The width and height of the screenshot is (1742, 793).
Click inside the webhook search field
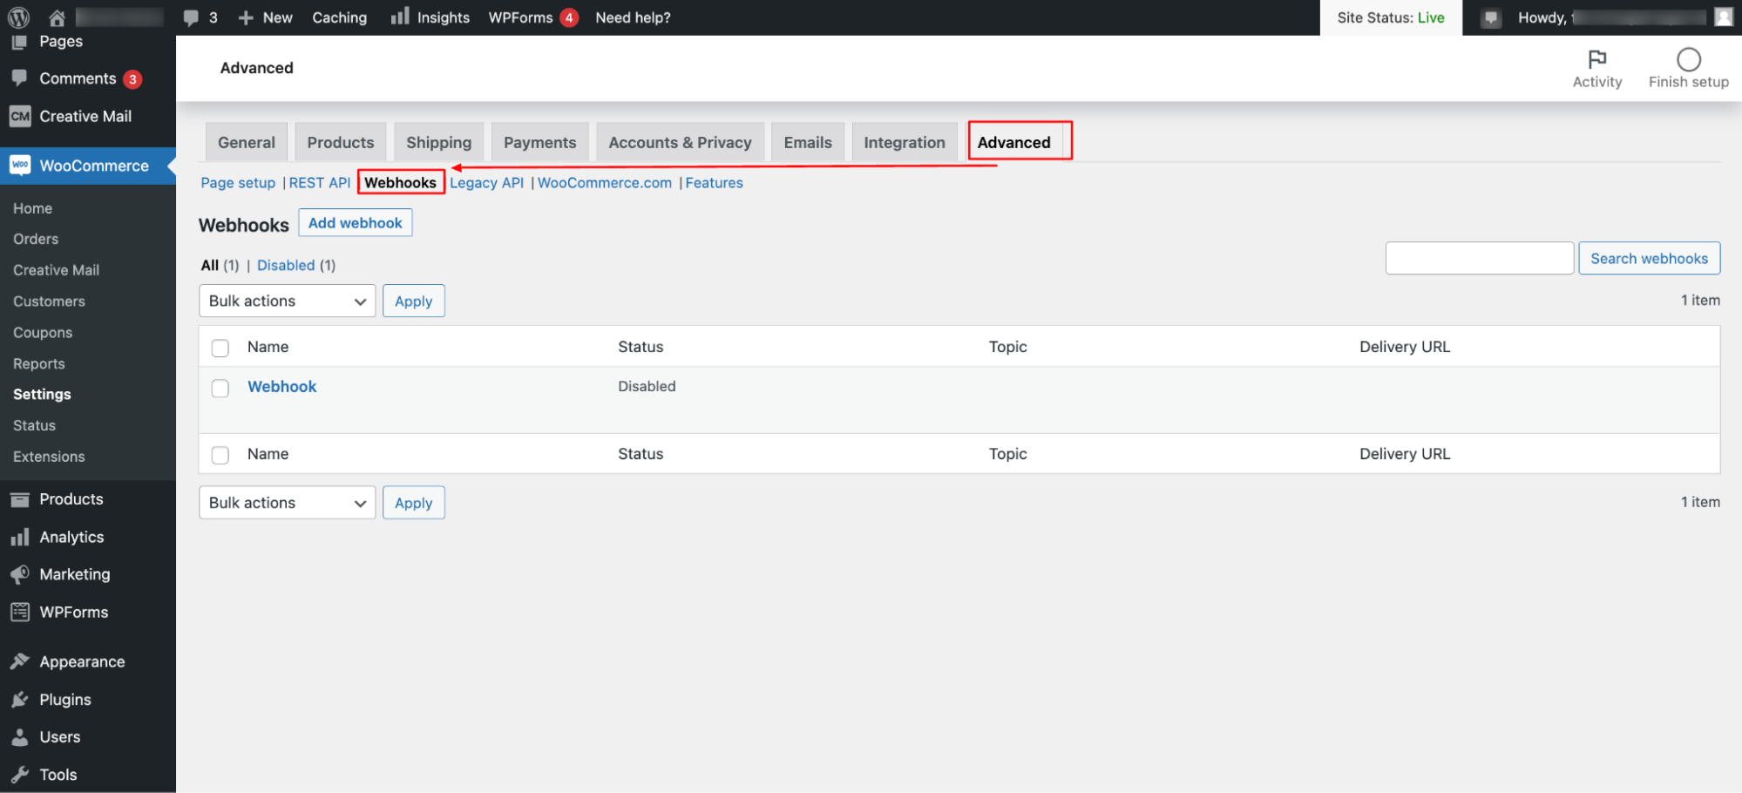(1479, 258)
